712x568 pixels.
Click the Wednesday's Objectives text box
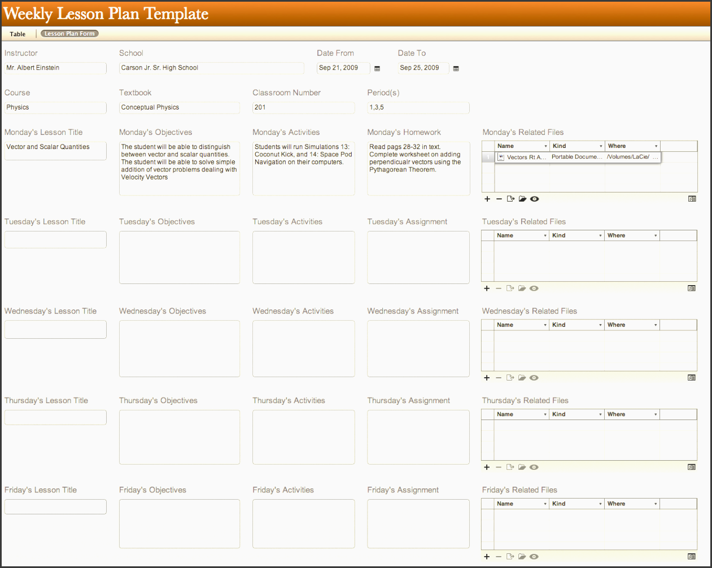click(x=179, y=348)
